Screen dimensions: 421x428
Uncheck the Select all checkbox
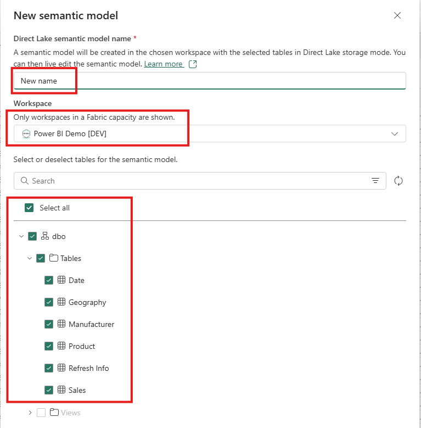pyautogui.click(x=29, y=208)
